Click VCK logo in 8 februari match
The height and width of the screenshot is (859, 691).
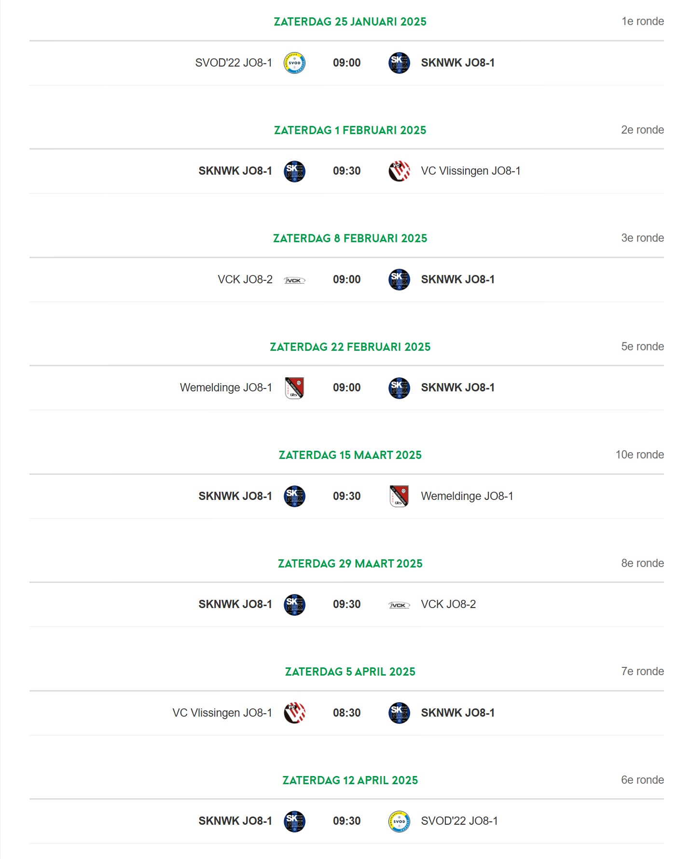click(294, 280)
